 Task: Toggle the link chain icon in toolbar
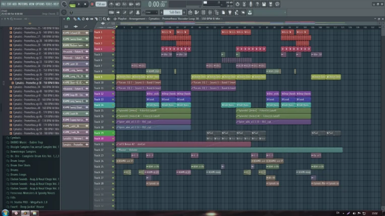point(131,12)
